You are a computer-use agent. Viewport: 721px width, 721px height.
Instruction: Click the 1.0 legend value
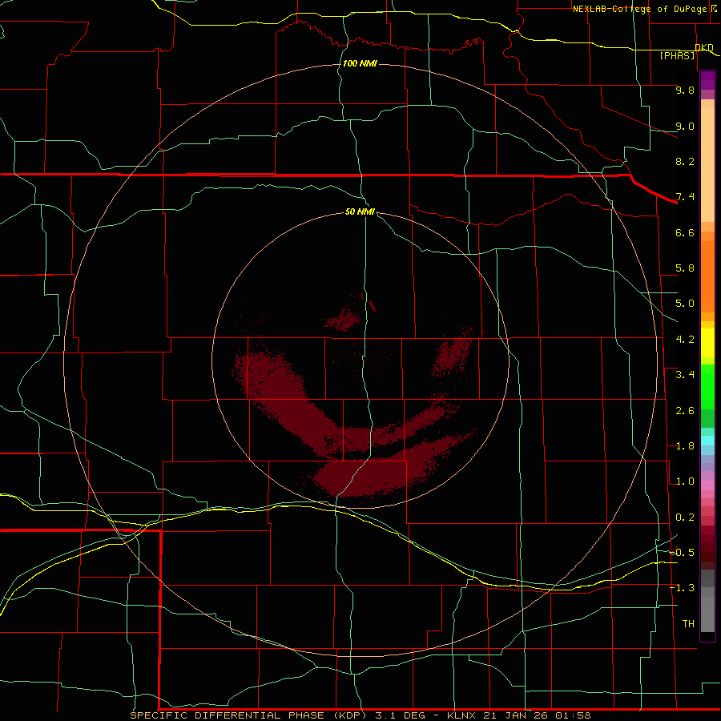point(685,481)
